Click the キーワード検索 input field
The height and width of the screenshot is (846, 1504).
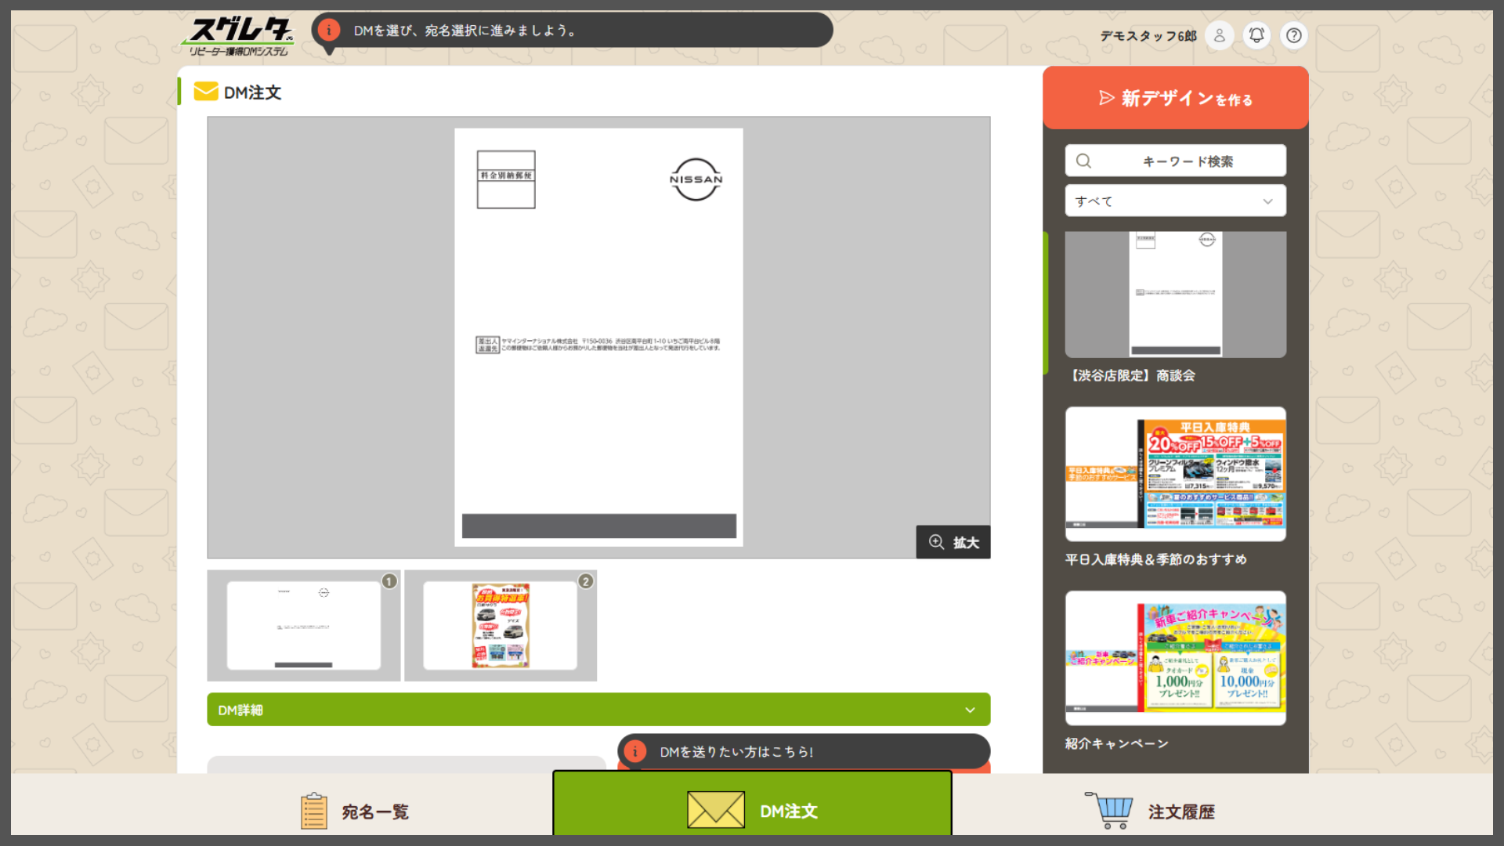(1187, 161)
